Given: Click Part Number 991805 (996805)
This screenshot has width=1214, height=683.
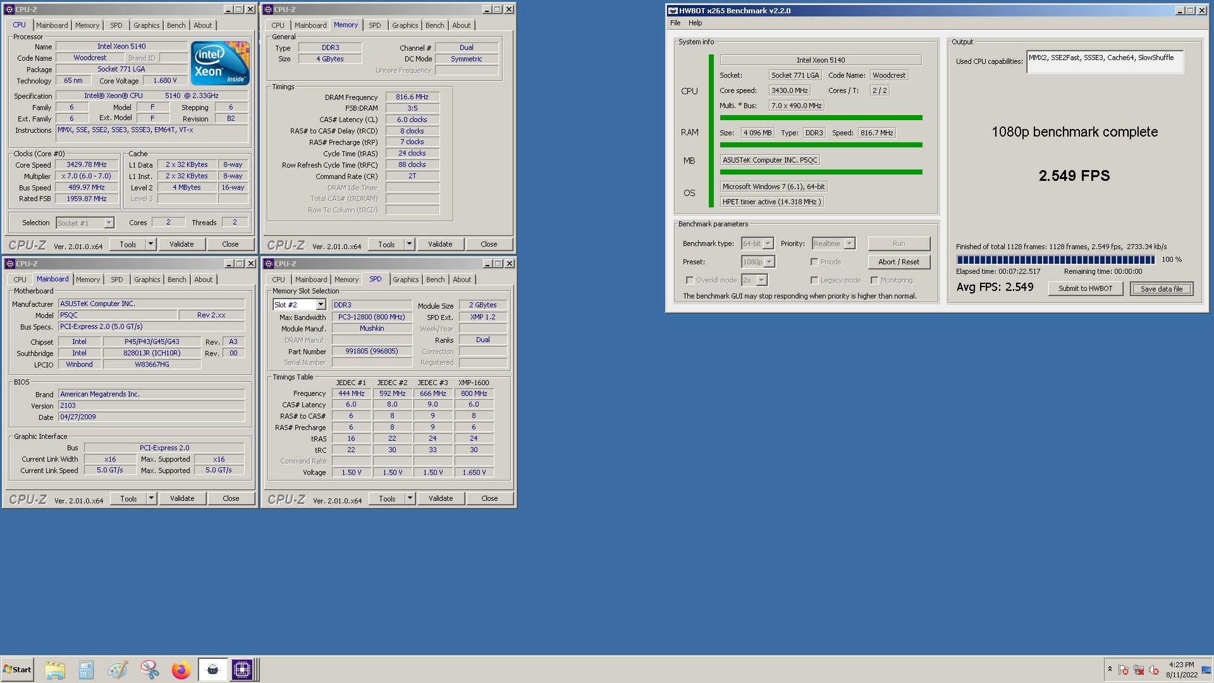Looking at the screenshot, I should [372, 351].
